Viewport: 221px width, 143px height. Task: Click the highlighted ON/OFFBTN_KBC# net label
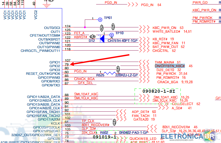coord(170,66)
